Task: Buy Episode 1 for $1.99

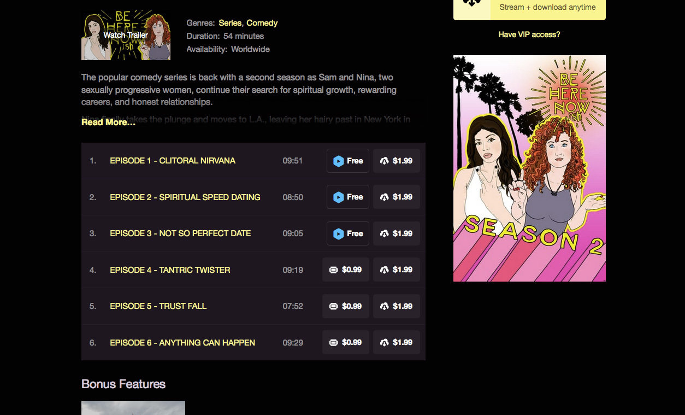Action: tap(397, 161)
